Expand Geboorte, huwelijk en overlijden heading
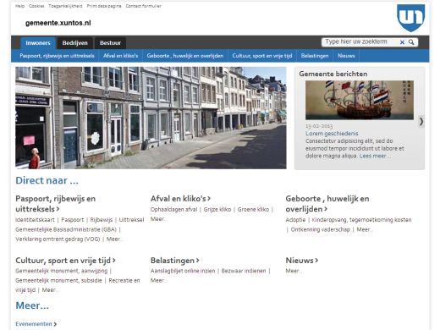Screen dimensions: 440x330 (x=327, y=204)
